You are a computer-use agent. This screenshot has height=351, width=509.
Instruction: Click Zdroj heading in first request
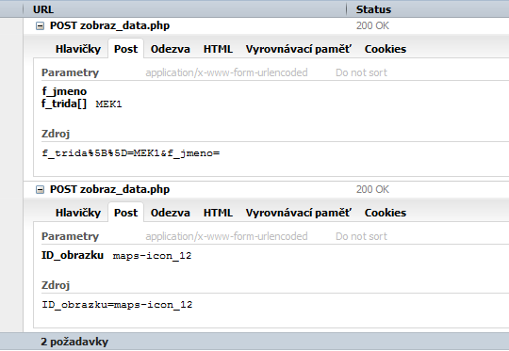[x=56, y=134]
